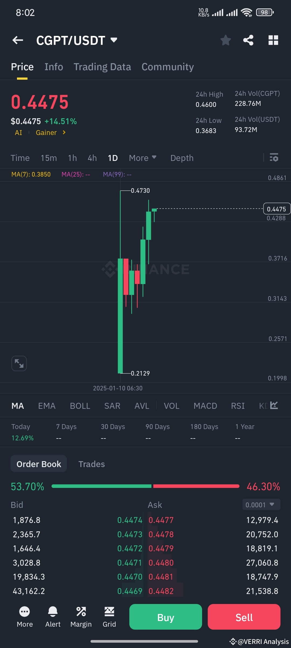This screenshot has height=648, width=291.
Task: Open the Grid trading tool
Action: click(109, 617)
